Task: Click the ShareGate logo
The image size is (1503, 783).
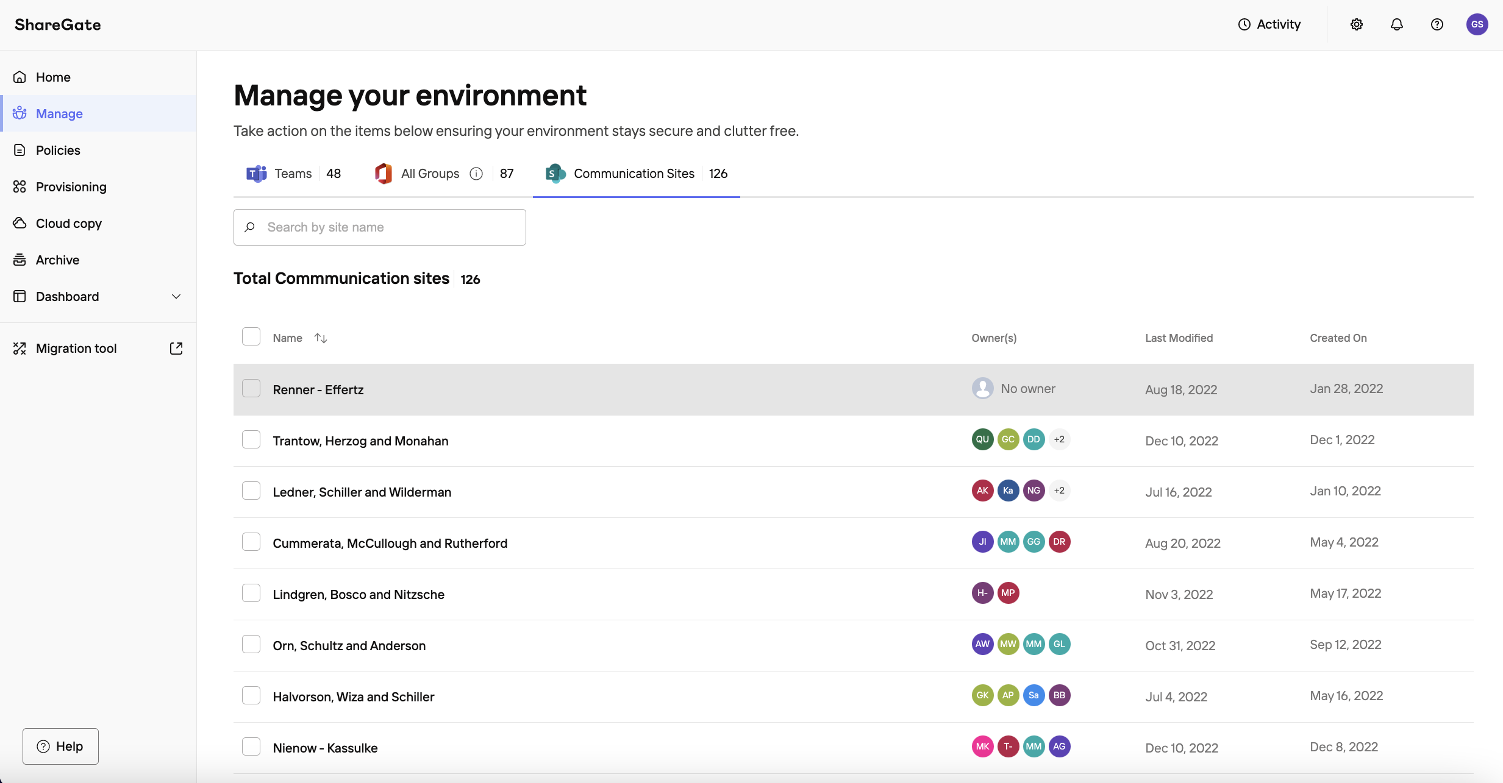Action: 58,24
